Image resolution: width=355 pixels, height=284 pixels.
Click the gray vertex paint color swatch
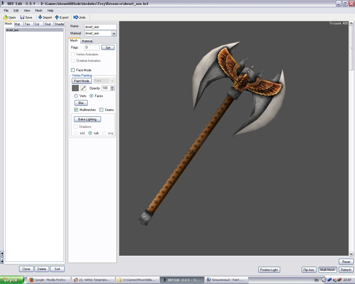[x=75, y=88]
